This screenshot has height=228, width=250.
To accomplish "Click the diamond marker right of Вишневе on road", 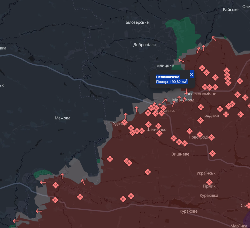I will 212,153.
